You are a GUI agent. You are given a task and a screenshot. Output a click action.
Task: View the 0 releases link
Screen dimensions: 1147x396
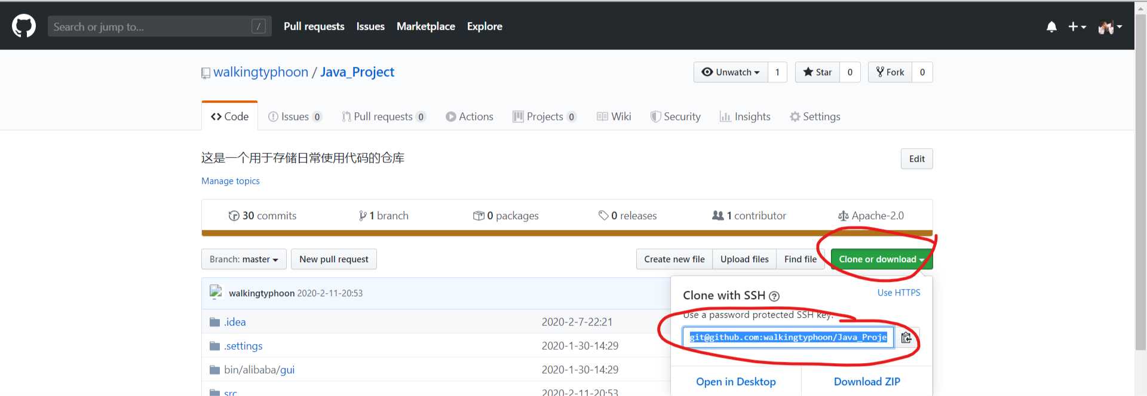pos(627,216)
